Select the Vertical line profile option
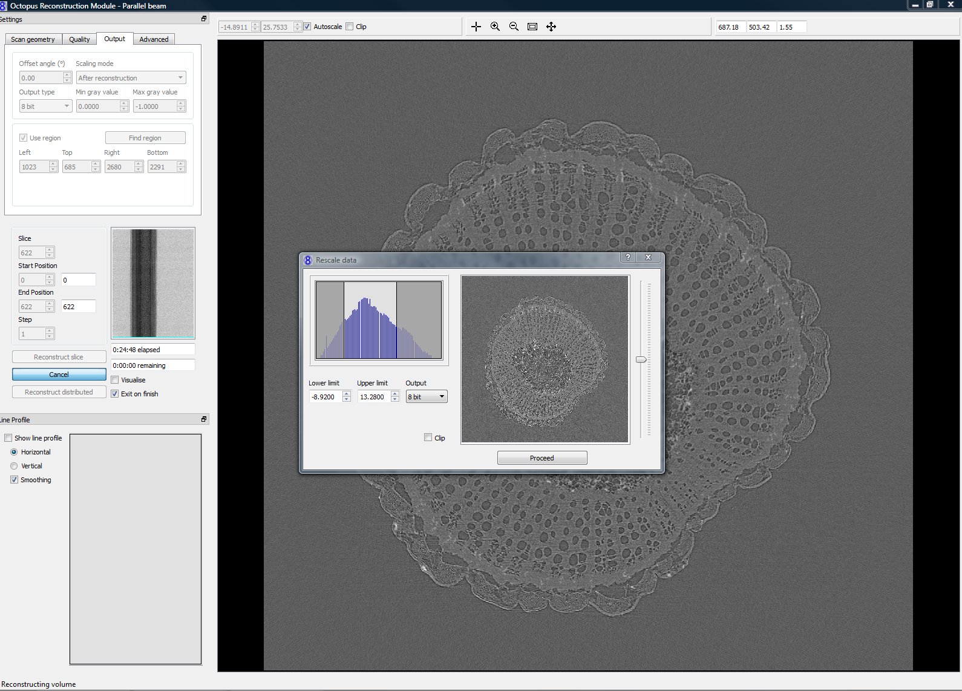The height and width of the screenshot is (691, 962). (14, 466)
